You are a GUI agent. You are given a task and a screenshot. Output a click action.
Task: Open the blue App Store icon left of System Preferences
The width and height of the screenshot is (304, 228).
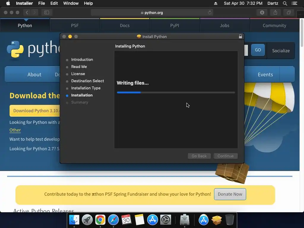[152, 220]
